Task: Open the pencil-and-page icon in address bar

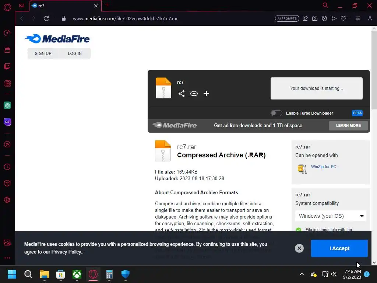Action: 305,18
